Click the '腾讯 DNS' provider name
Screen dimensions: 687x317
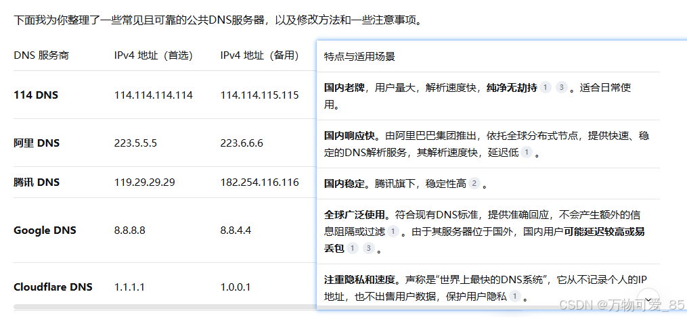coord(37,182)
